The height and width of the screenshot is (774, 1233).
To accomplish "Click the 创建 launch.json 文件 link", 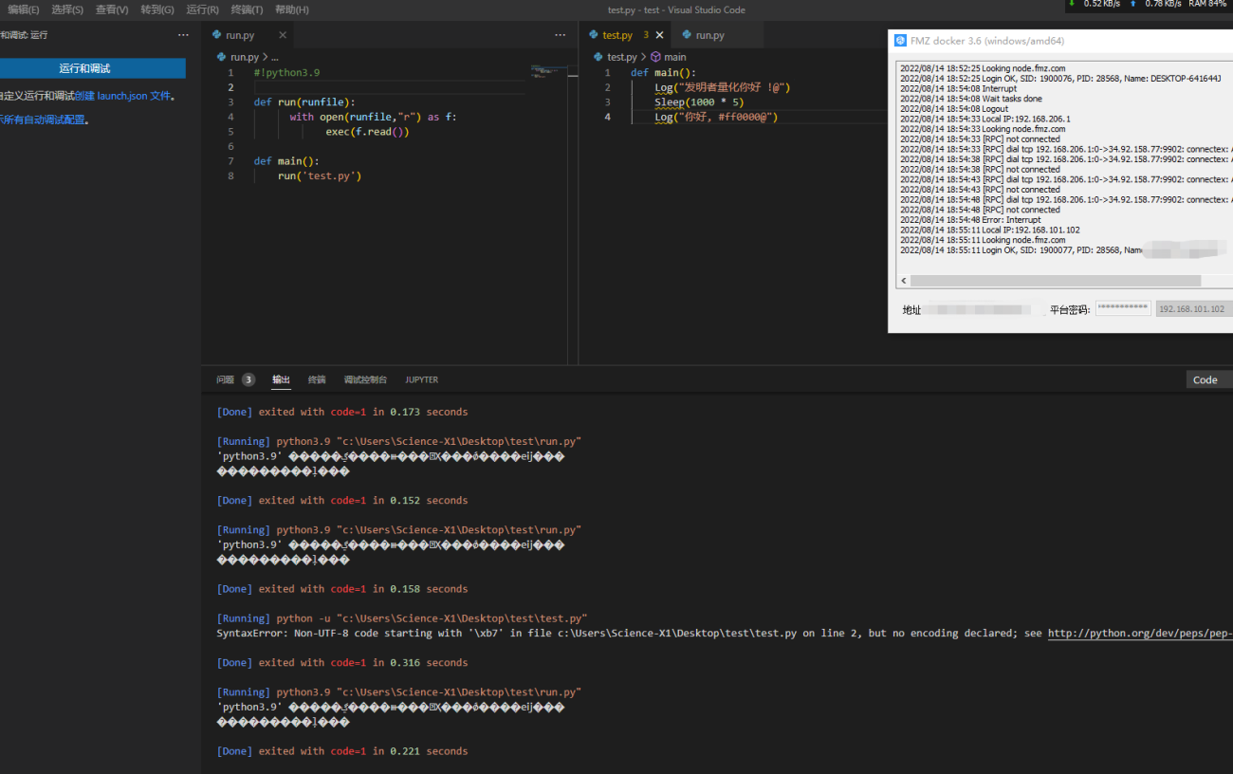I will tap(122, 96).
